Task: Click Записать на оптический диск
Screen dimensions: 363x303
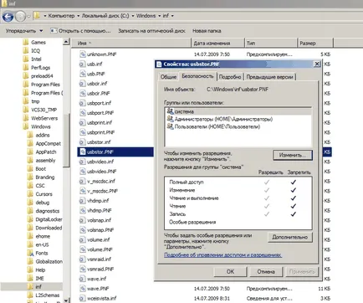Action: coord(151,31)
